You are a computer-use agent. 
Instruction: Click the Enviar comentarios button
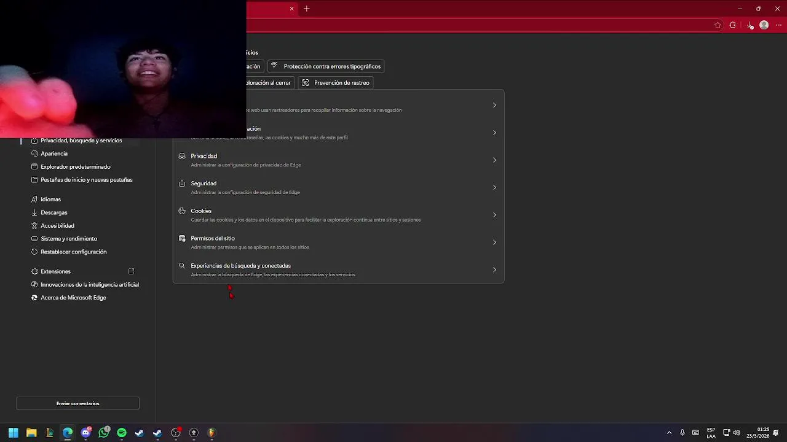(x=77, y=403)
